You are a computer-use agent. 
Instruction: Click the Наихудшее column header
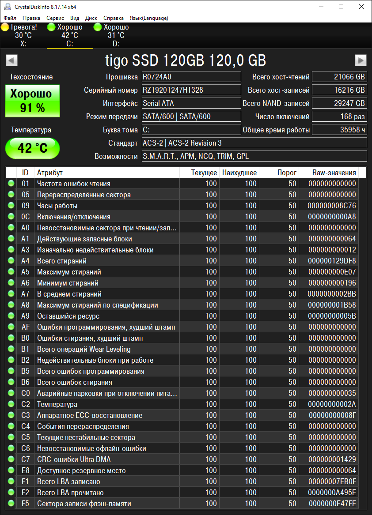click(239, 173)
